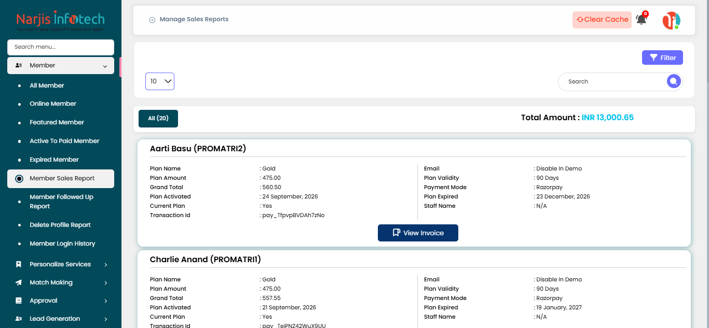The width and height of the screenshot is (709, 328).
Task: Click Aarti Basu's grand total 560.50
Action: point(272,187)
